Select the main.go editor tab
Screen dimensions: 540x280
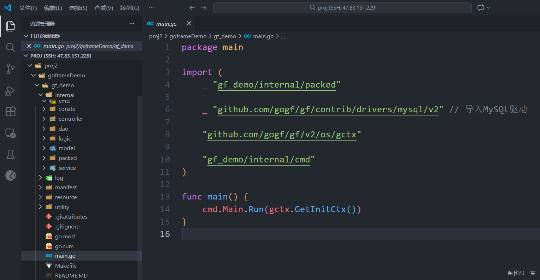[x=166, y=24]
